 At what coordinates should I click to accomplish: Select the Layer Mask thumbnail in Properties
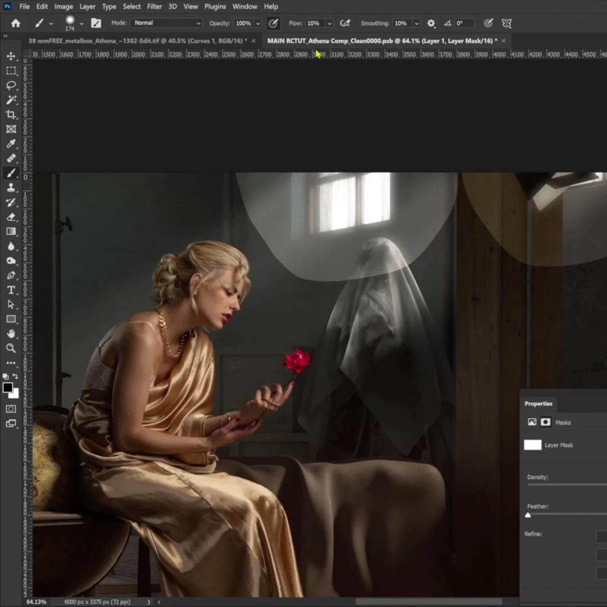[x=532, y=445]
